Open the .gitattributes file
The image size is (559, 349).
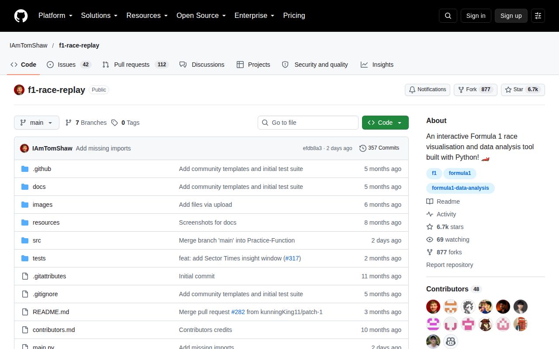tap(49, 276)
